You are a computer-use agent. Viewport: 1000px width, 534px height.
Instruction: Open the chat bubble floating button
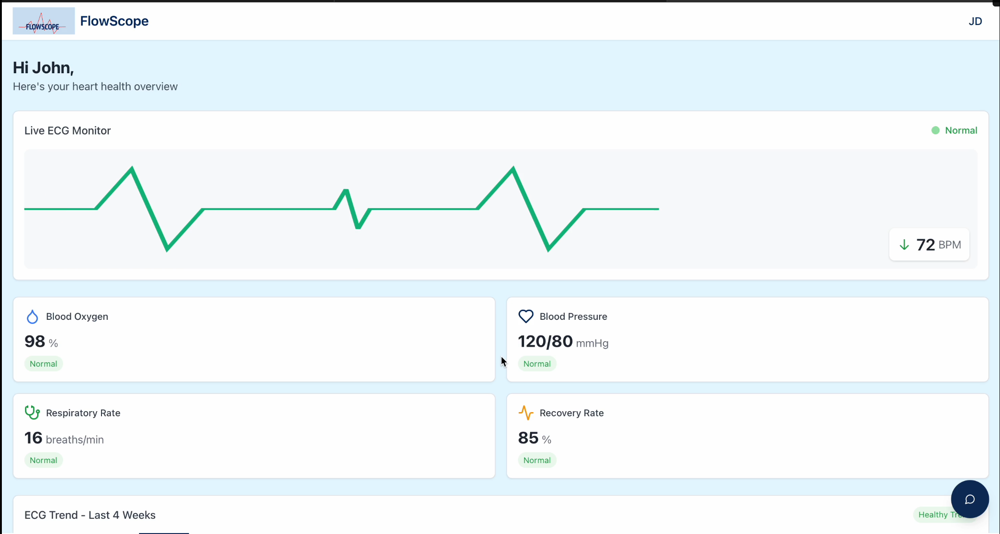969,499
